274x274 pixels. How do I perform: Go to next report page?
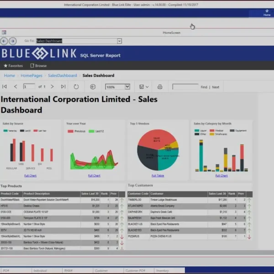pos(52,87)
